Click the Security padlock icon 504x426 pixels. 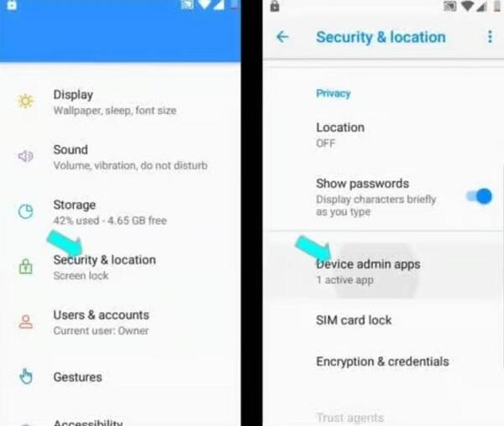(26, 267)
